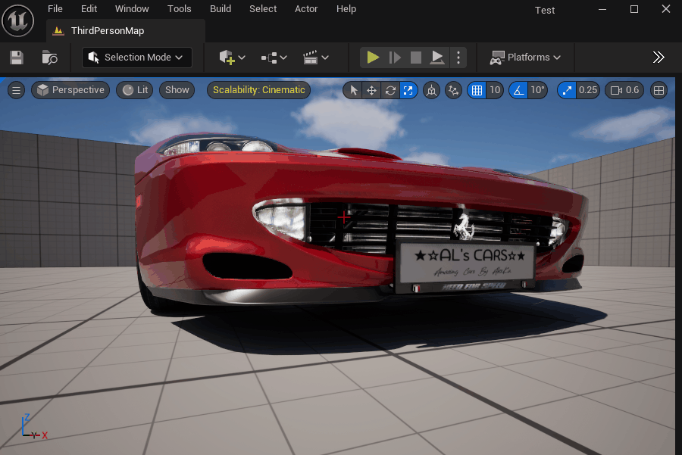Open the Actor menu
Viewport: 682px width, 455px height.
coord(306,8)
